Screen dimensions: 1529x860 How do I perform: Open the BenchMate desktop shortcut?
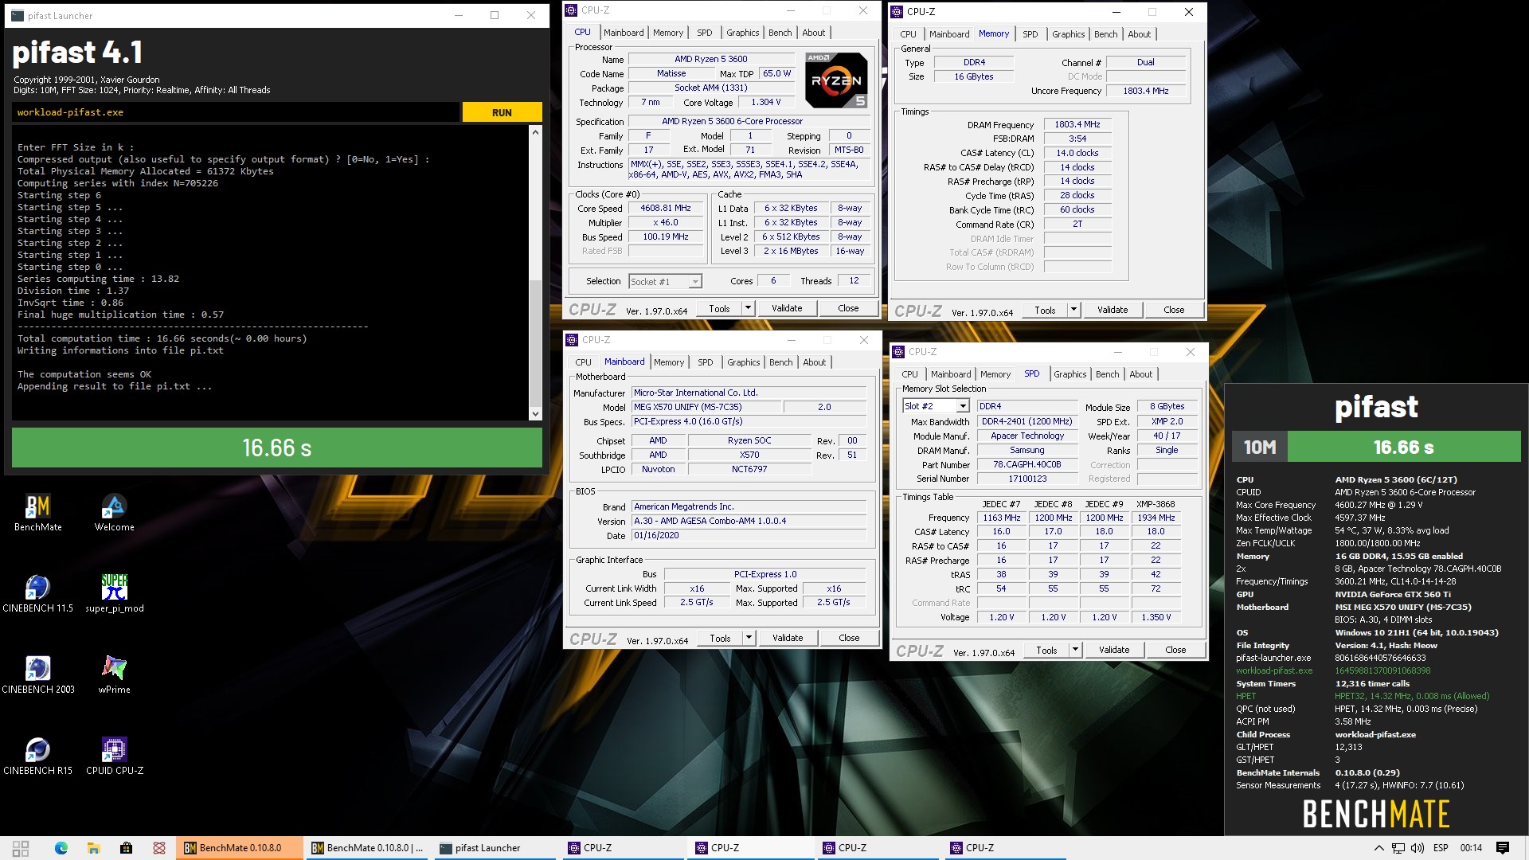37,513
